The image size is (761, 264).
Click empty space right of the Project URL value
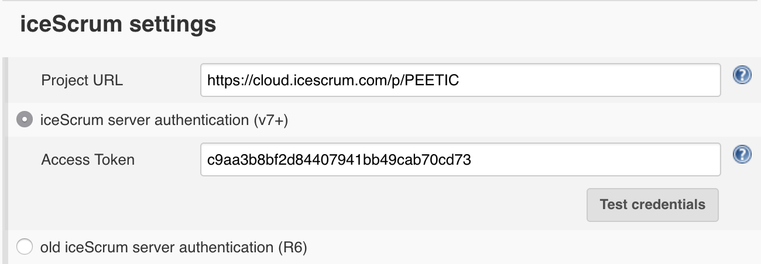point(588,81)
